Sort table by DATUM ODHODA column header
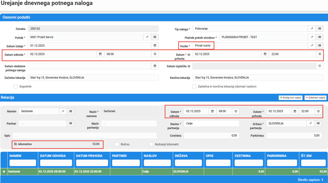This screenshot has height=183, width=328. pos(53,156)
